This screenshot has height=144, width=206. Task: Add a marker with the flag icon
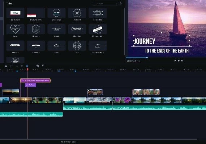click(43, 66)
